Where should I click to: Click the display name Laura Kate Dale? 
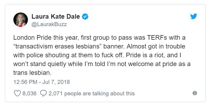tap(56, 17)
